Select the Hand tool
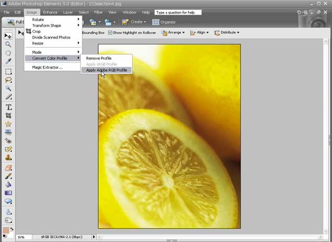The image size is (332, 242). [x=8, y=53]
